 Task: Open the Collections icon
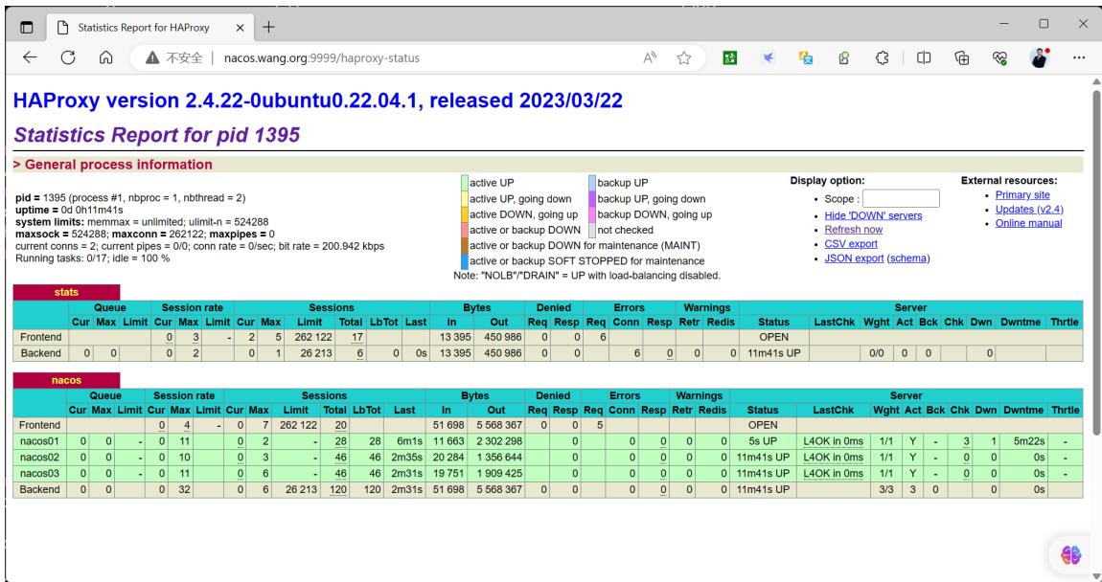(961, 57)
